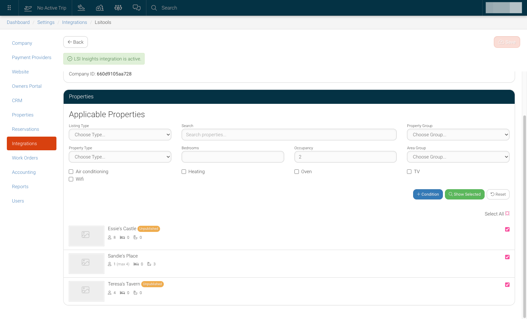
Task: Click the Show Selected button
Action: click(465, 194)
